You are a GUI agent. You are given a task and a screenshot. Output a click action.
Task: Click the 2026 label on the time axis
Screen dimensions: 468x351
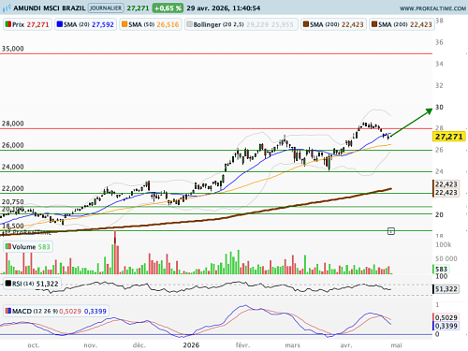(x=191, y=345)
